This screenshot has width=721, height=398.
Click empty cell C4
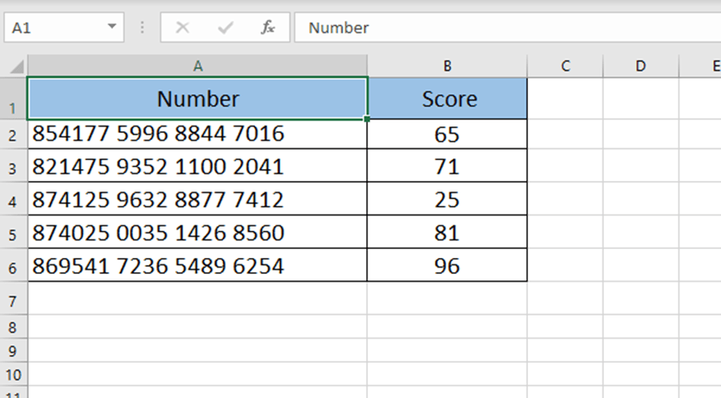tap(565, 199)
